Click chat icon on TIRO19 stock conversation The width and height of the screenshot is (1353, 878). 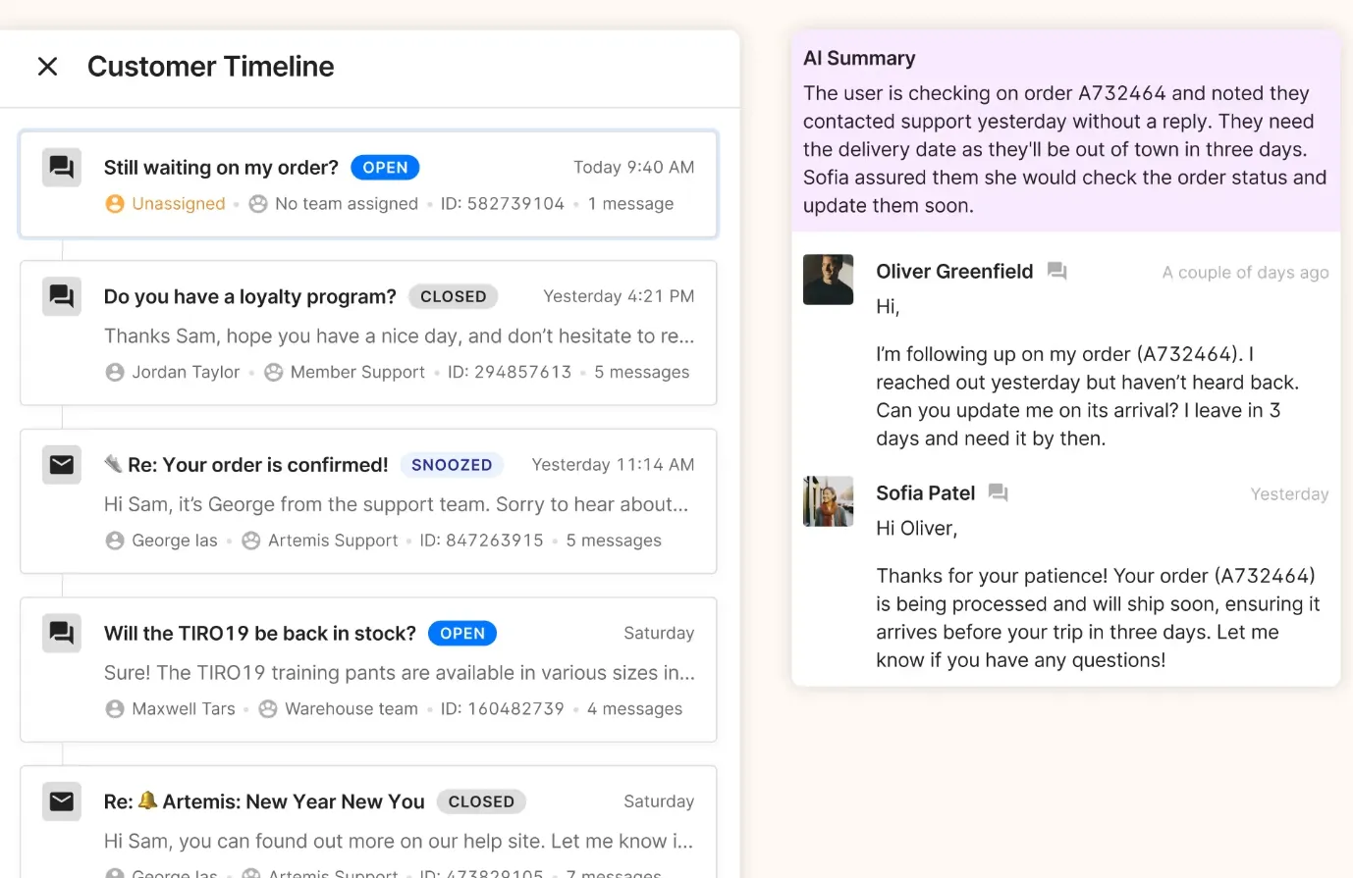point(62,633)
